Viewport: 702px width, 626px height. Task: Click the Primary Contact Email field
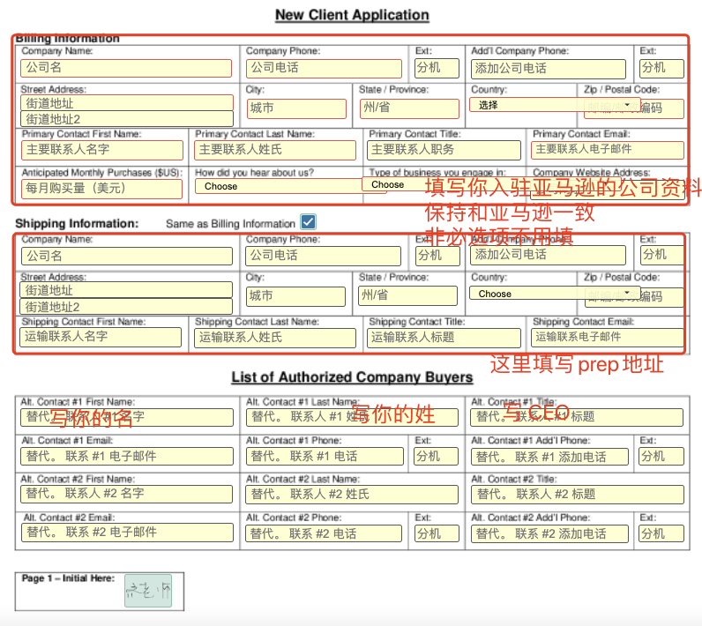click(x=608, y=151)
